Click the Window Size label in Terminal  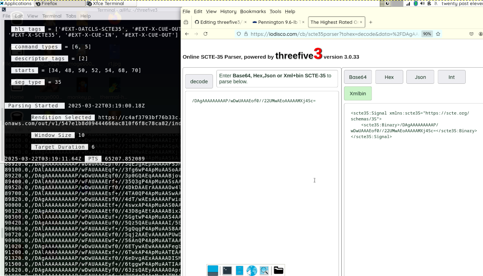(53, 135)
